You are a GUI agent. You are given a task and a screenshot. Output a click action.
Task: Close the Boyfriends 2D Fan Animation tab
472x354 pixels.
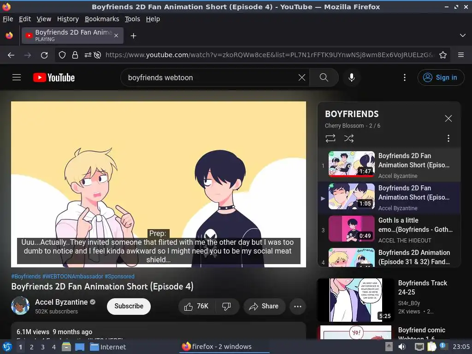click(x=116, y=35)
